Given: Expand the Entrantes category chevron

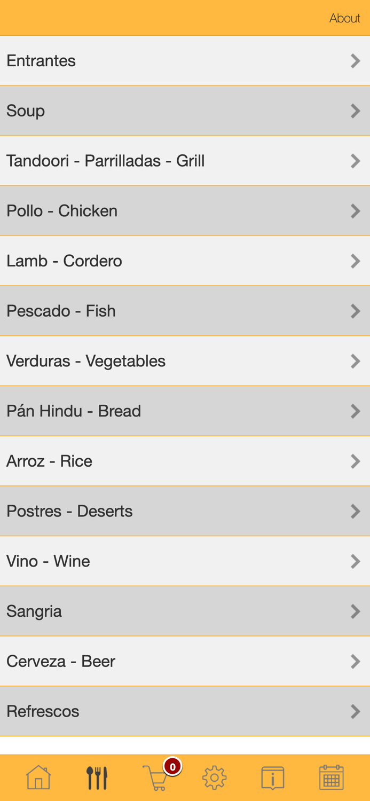Looking at the screenshot, I should point(356,60).
